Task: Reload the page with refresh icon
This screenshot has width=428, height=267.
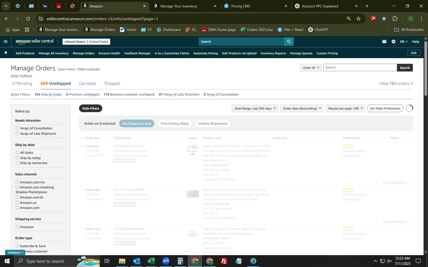Action: coord(28,19)
